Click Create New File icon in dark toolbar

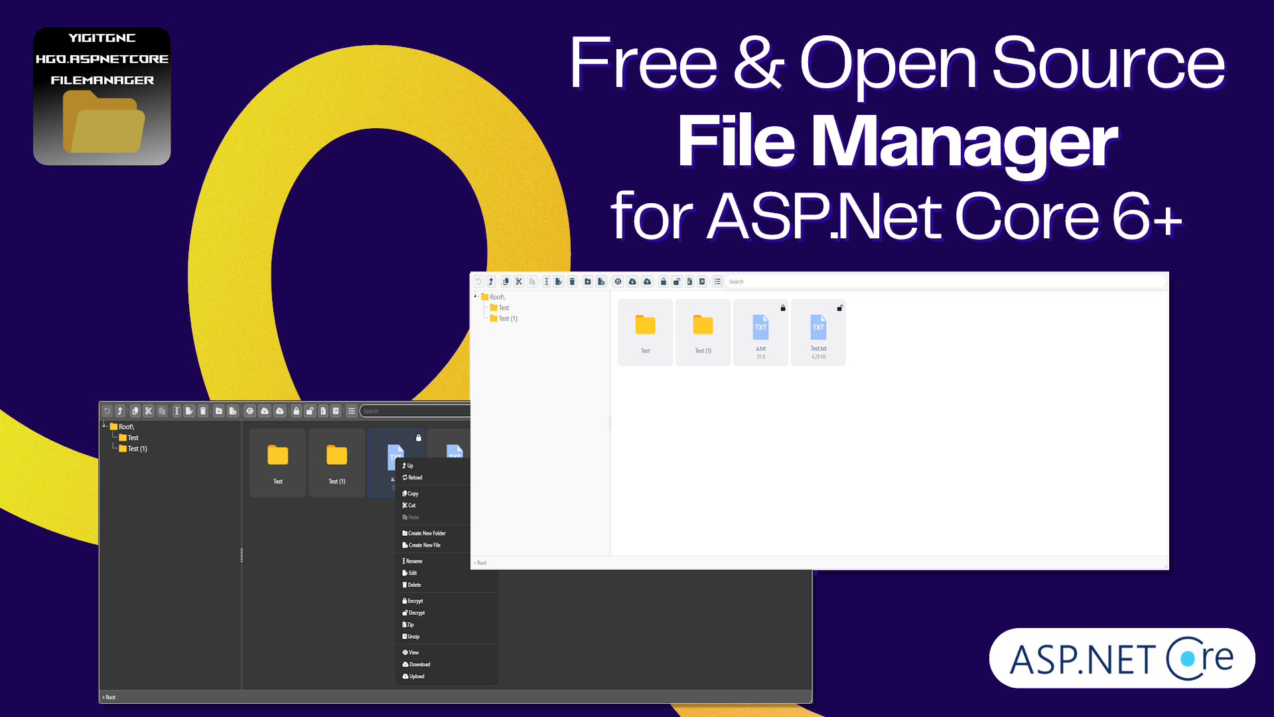coord(232,411)
